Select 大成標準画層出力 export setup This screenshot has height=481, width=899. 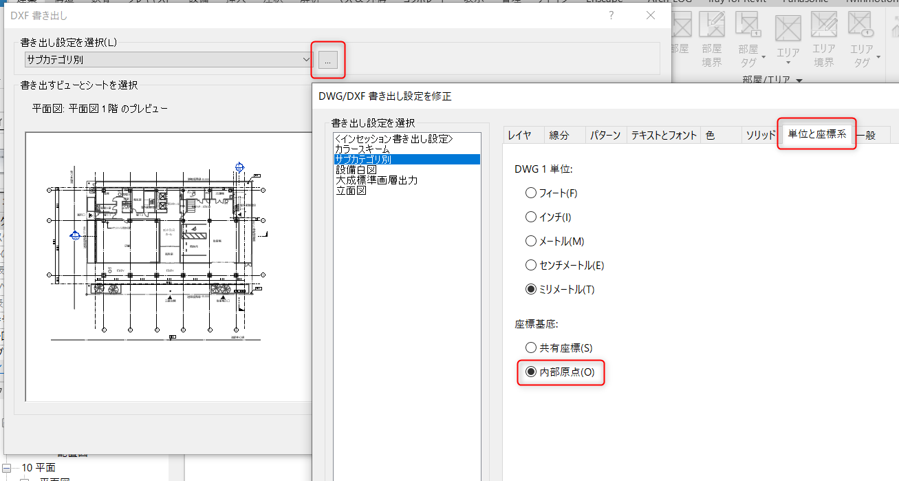coord(376,180)
